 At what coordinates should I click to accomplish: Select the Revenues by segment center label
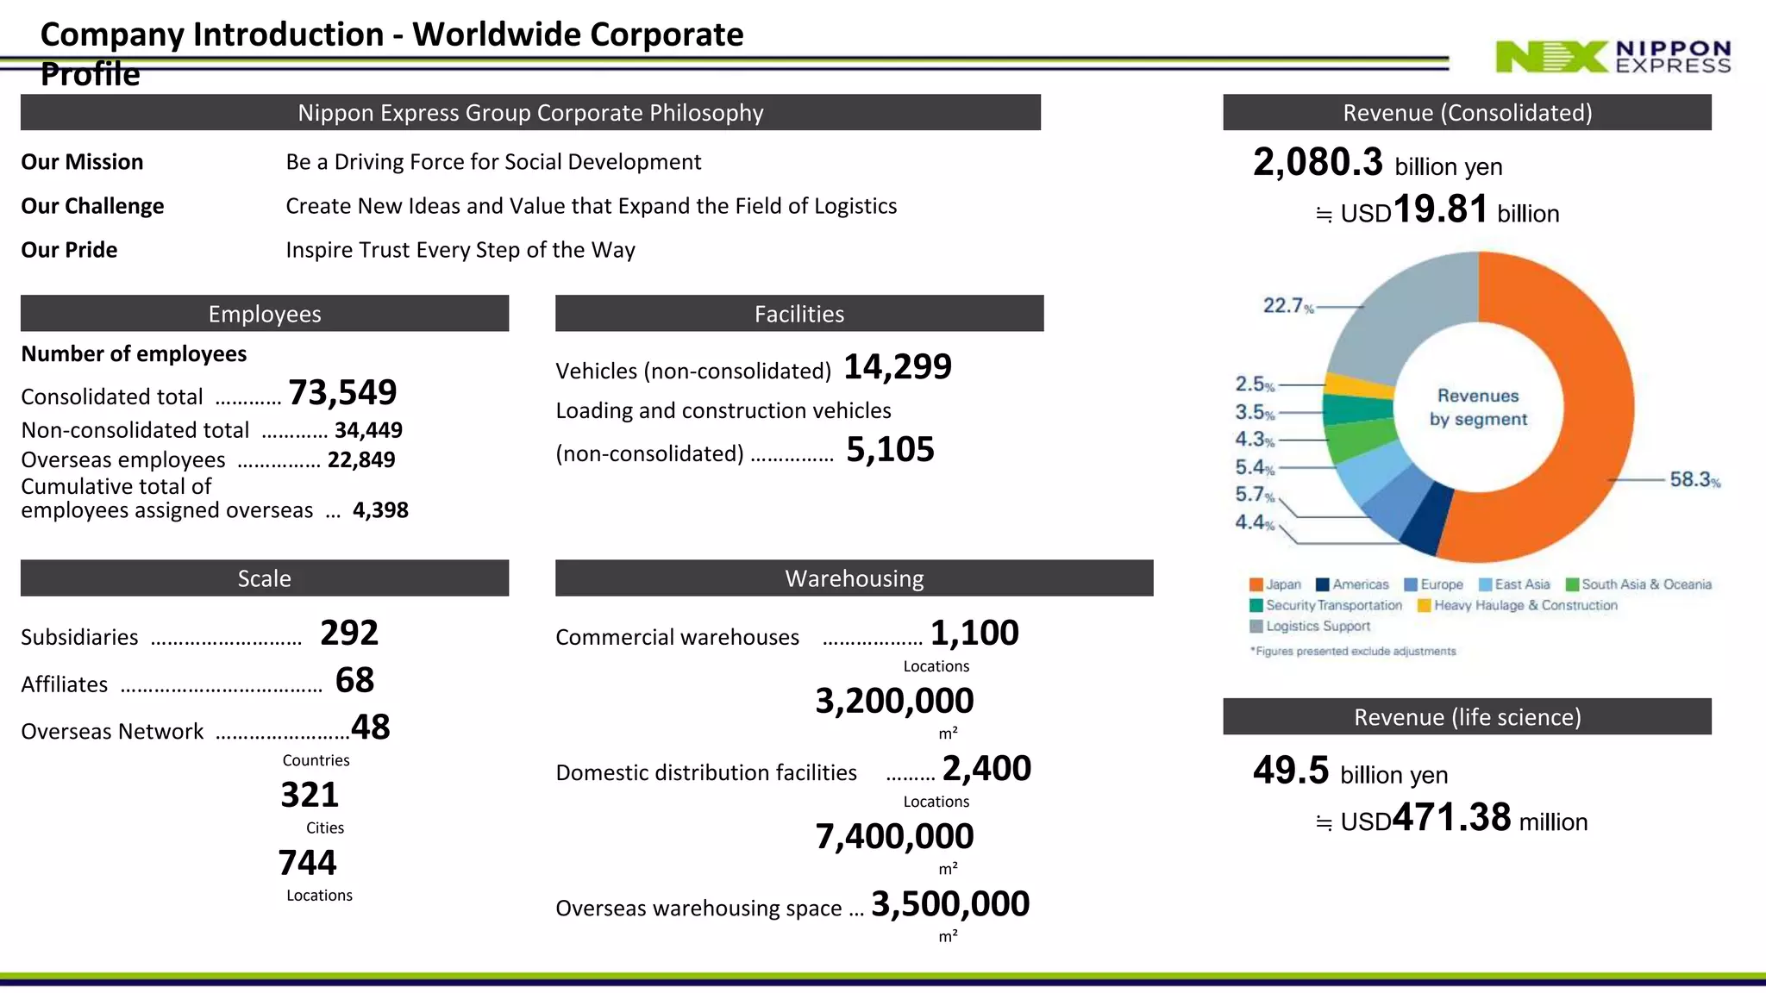click(x=1478, y=407)
